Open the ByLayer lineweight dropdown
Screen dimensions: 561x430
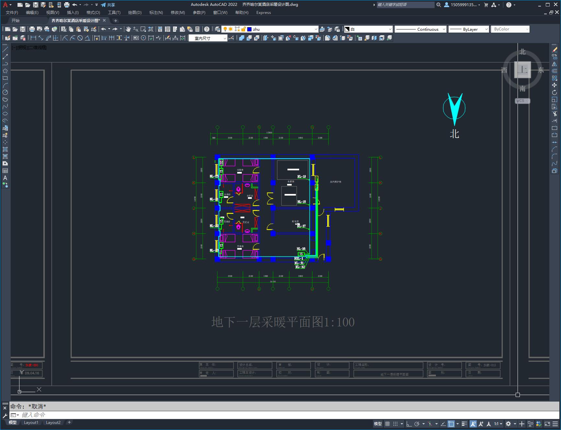(469, 29)
